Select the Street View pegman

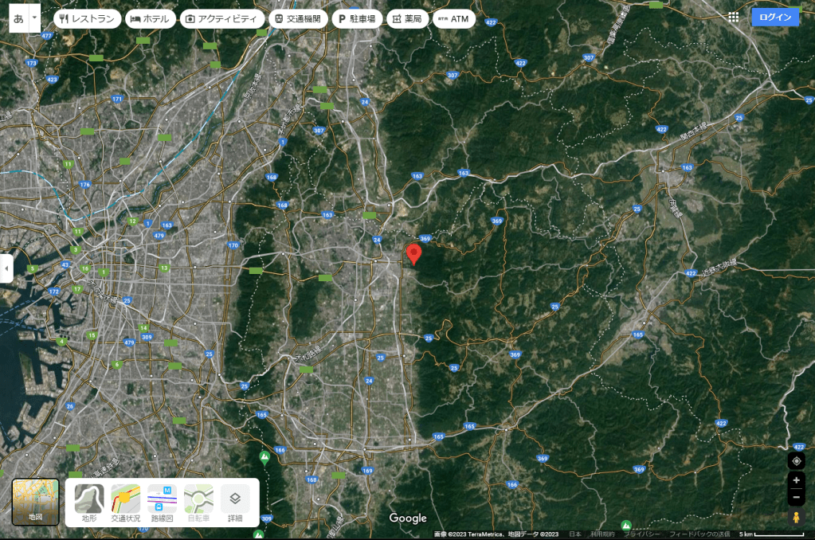pos(796,518)
